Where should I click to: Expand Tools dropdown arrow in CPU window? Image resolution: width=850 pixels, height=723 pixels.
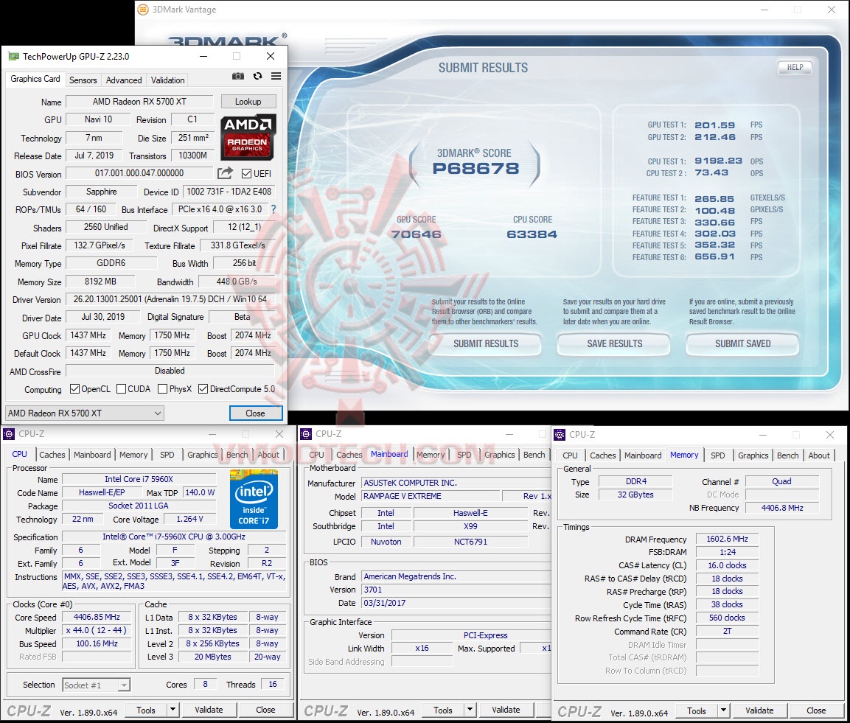173,710
